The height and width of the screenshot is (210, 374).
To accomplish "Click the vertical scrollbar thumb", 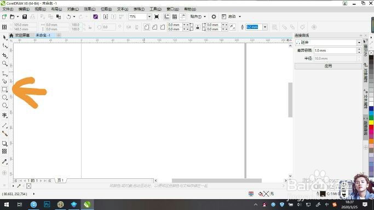I will (290, 100).
